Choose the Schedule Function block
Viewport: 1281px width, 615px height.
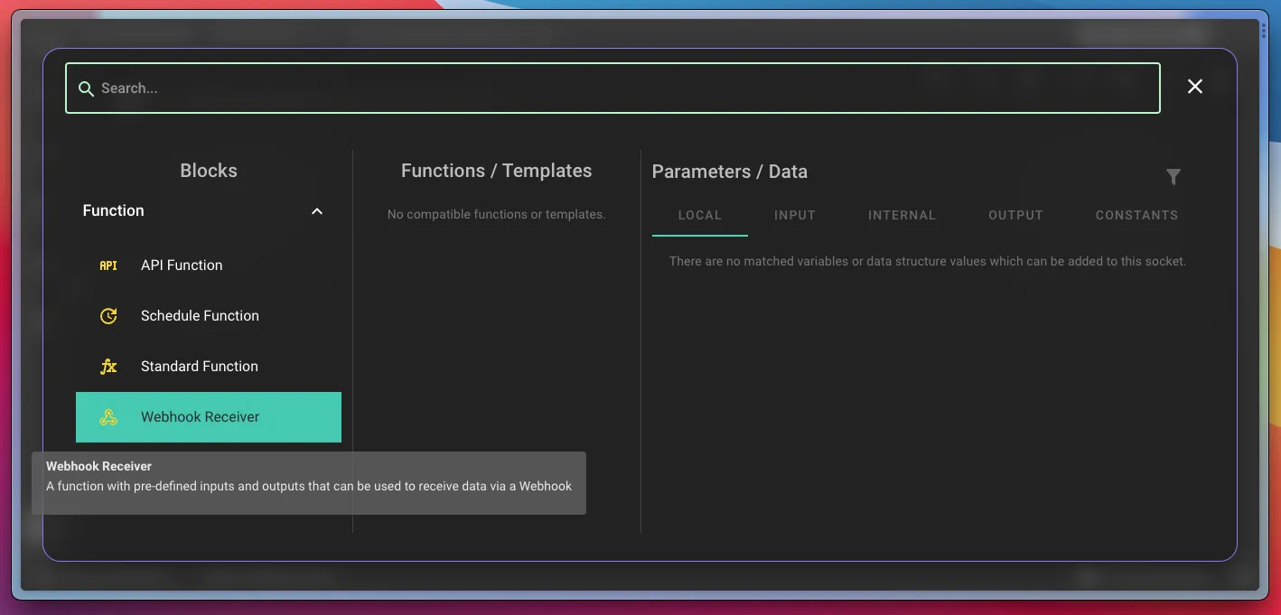point(200,316)
